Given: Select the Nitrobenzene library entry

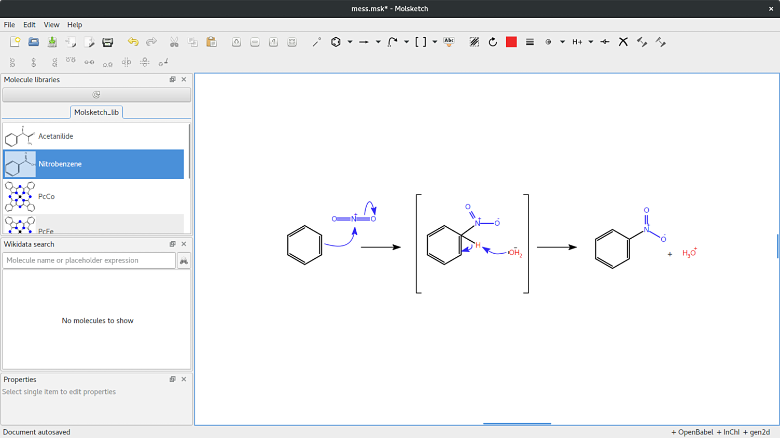Looking at the screenshot, I should (93, 164).
